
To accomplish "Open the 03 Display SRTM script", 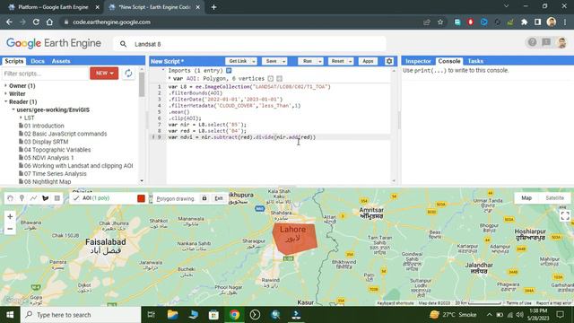I will click(x=46, y=142).
